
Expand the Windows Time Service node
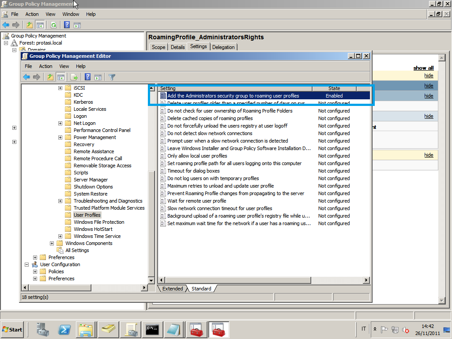[x=60, y=237]
